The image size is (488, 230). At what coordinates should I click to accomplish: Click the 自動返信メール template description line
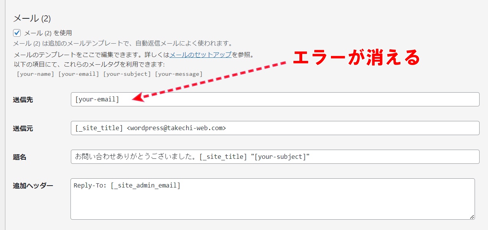tap(123, 43)
